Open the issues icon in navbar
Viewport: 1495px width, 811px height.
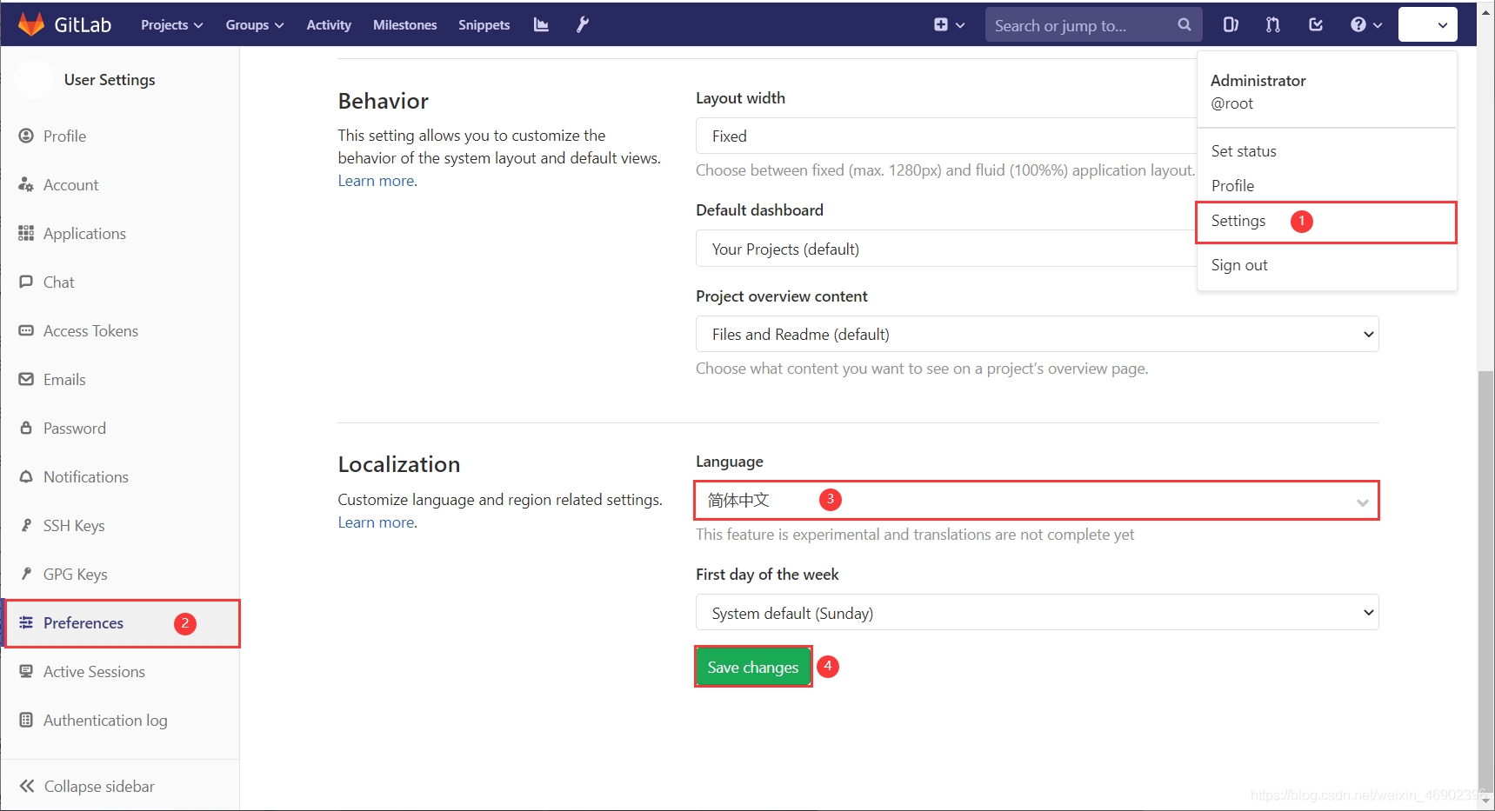pos(1231,24)
